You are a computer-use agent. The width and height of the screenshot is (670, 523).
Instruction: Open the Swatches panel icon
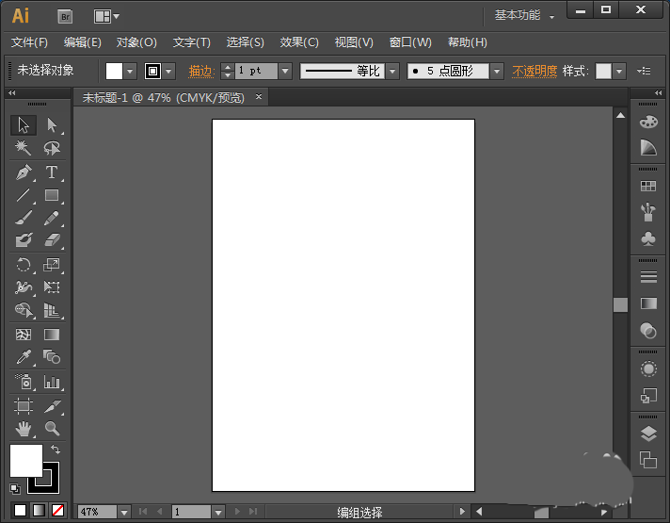click(x=648, y=187)
